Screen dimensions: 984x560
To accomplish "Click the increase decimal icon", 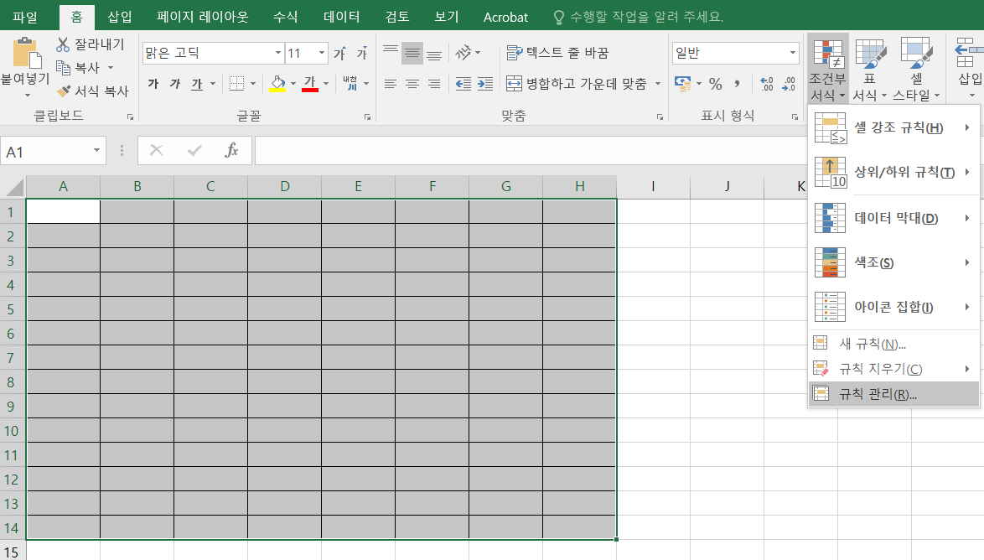I will [765, 83].
